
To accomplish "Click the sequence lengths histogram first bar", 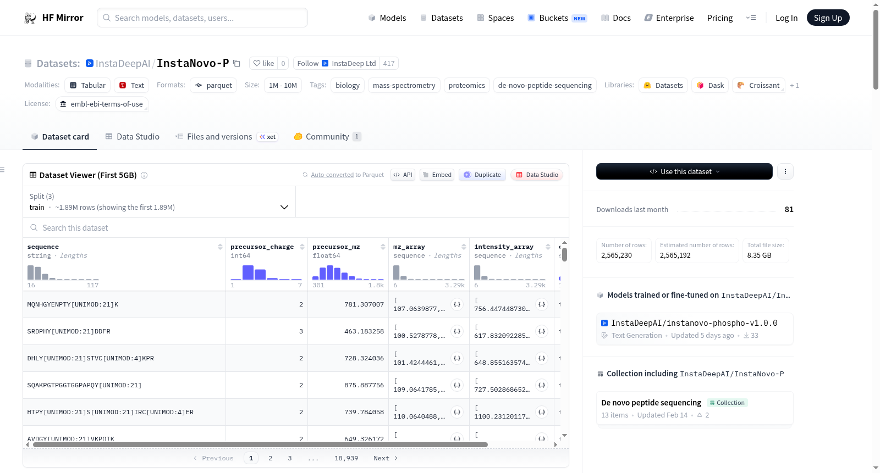I will [31, 272].
